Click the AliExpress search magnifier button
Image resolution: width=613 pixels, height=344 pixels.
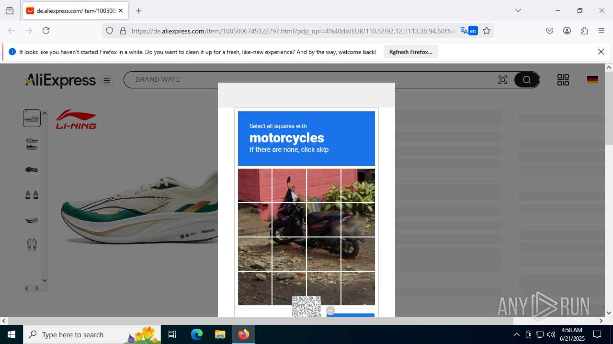527,80
